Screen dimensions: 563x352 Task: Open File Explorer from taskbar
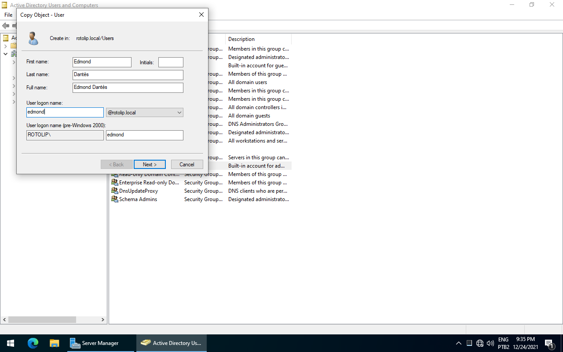click(54, 343)
